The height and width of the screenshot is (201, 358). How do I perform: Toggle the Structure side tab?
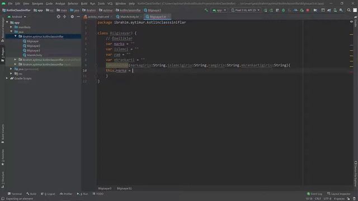3,180
